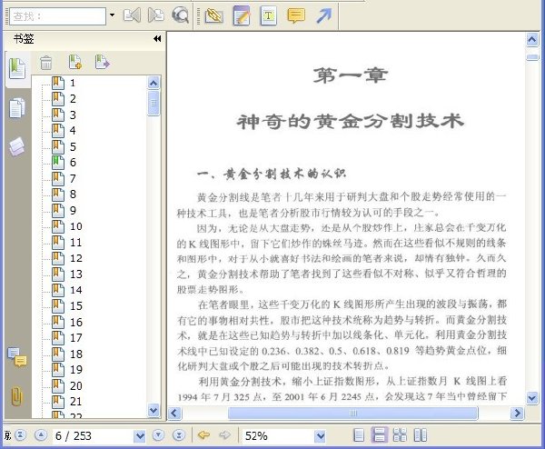Click document vertical scroll down arrow
The image size is (545, 449).
[x=532, y=397]
